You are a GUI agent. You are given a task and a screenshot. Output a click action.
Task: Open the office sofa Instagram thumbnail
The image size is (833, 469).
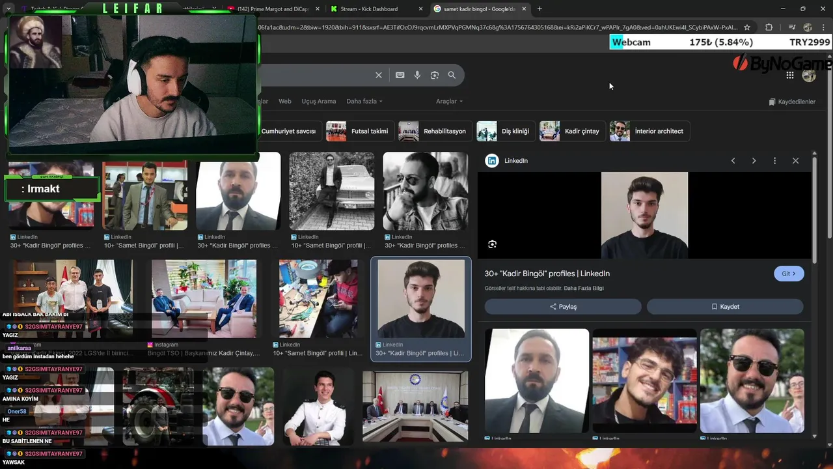coord(204,298)
